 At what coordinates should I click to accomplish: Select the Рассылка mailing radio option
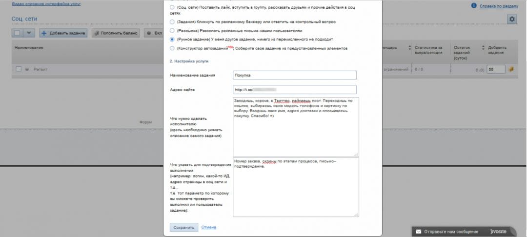point(172,31)
